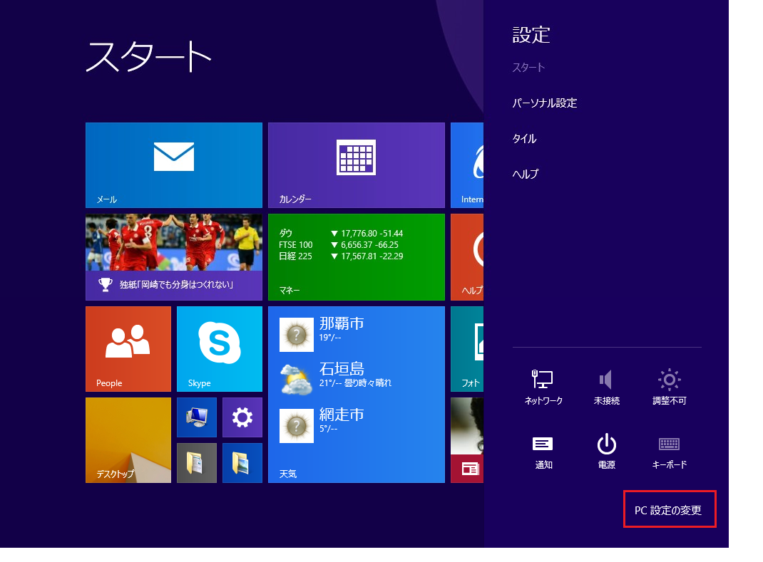Open the Weather (天気) tile

pos(357,395)
